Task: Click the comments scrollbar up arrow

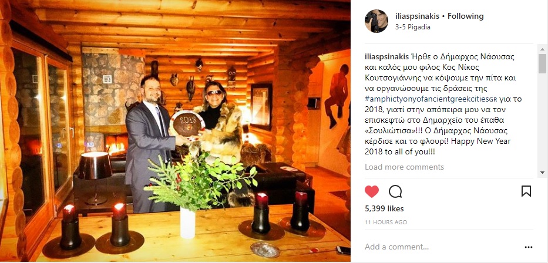Action: pos(542,49)
